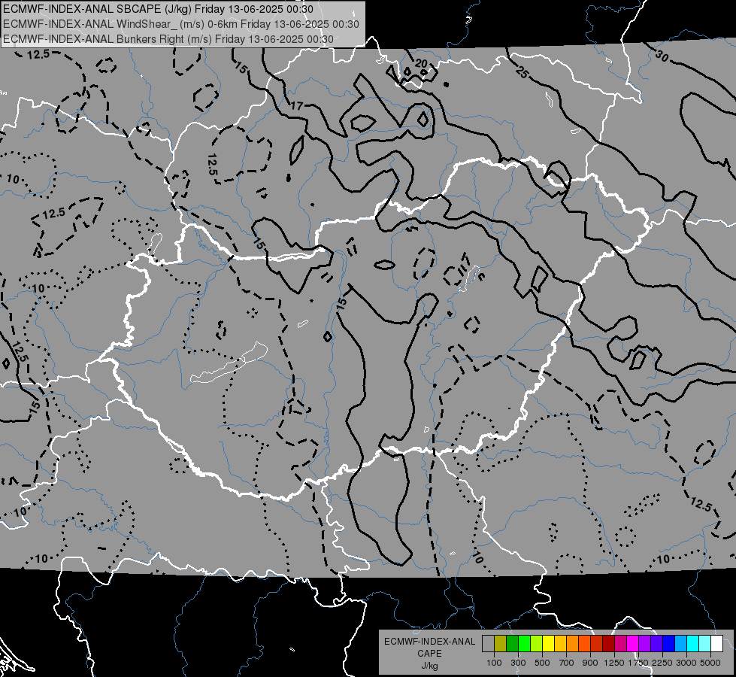Select the legend value 900
Screen dimensions: 736x677
[590, 663]
